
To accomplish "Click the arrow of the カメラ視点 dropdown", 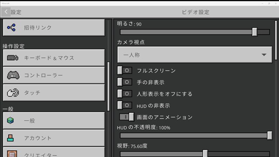I will click(264, 55).
